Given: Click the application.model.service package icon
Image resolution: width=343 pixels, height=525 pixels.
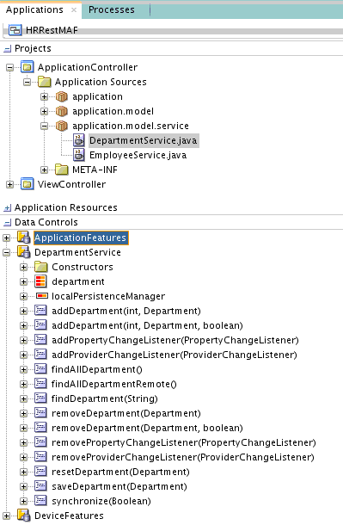Looking at the screenshot, I should [62, 126].
